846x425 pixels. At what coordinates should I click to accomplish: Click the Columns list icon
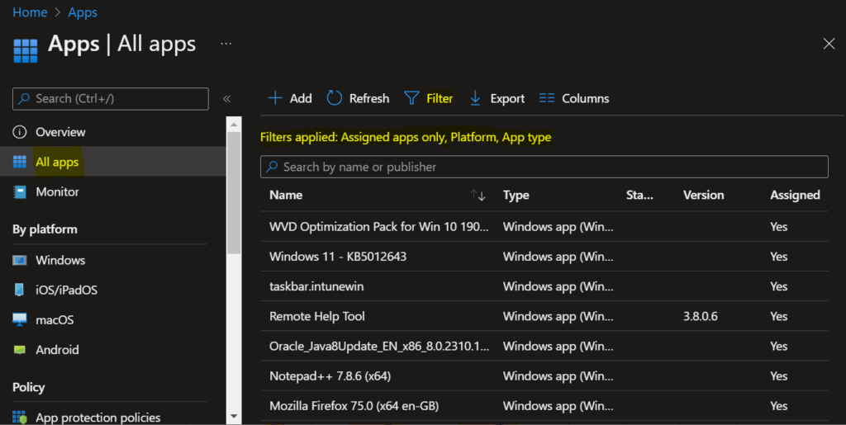pyautogui.click(x=547, y=98)
